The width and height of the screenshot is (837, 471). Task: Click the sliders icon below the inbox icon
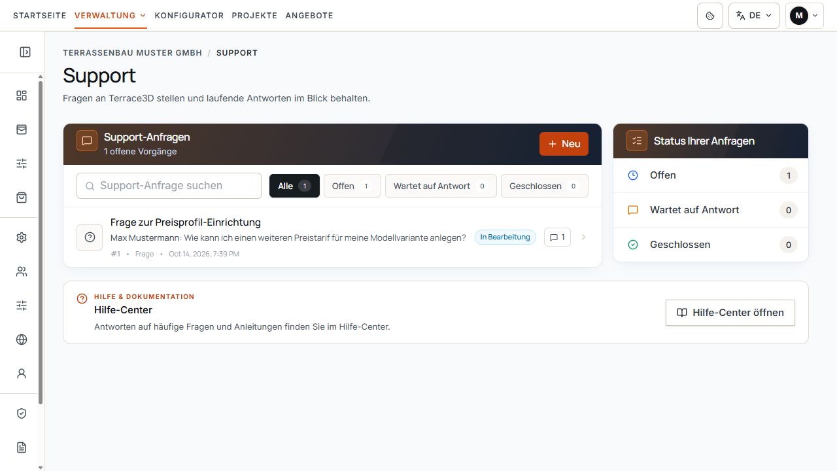(x=22, y=164)
